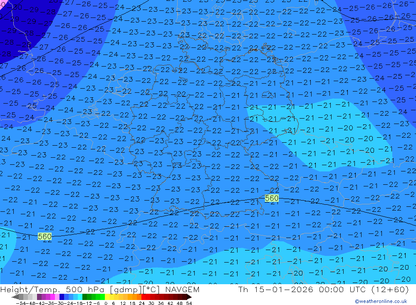
Task: Click the dark right arrow end of legend
Action: click(189, 297)
